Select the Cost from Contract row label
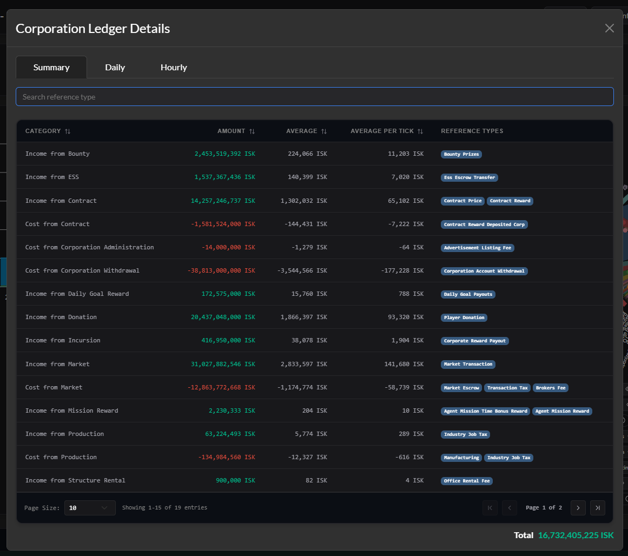This screenshot has width=628, height=556. (x=57, y=224)
